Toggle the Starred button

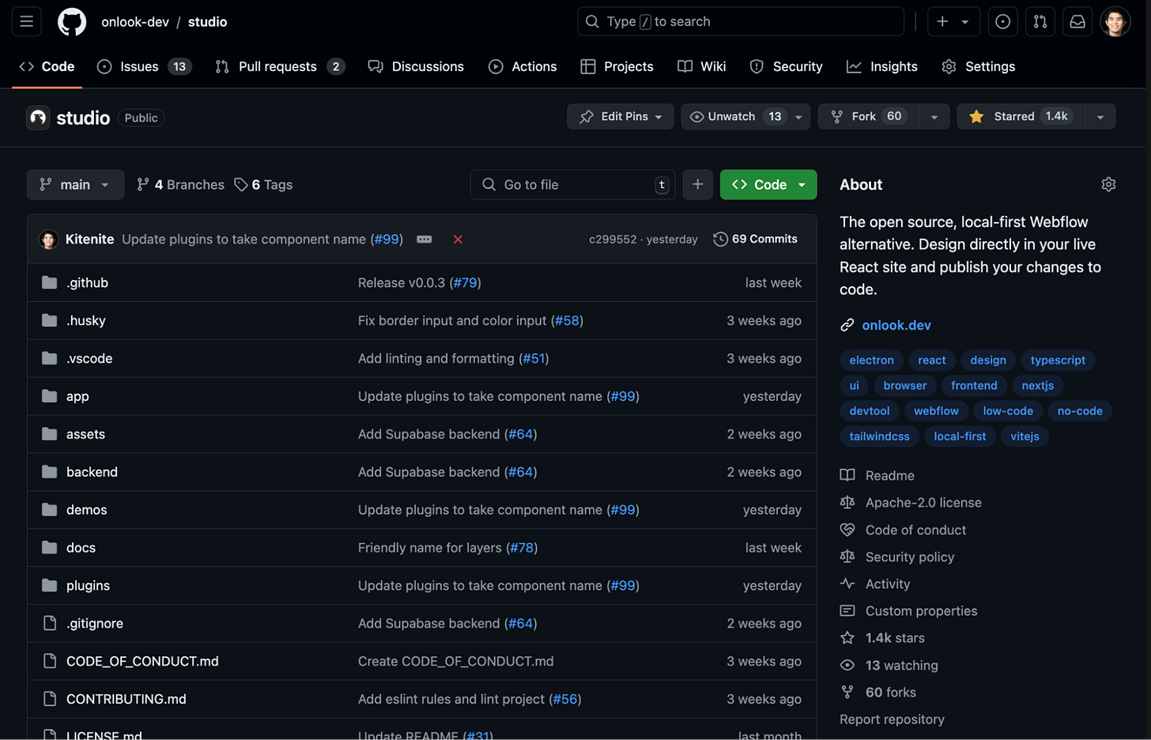pyautogui.click(x=1020, y=116)
